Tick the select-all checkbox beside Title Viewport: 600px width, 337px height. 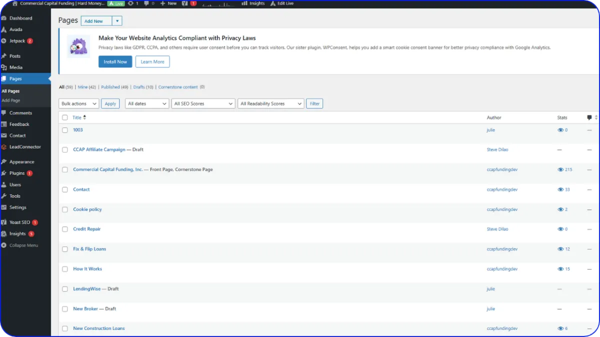point(64,118)
